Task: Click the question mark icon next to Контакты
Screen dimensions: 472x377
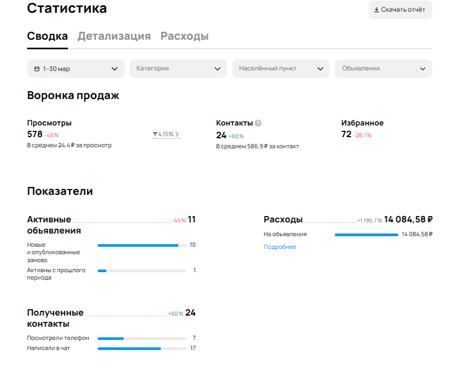Action: [258, 123]
